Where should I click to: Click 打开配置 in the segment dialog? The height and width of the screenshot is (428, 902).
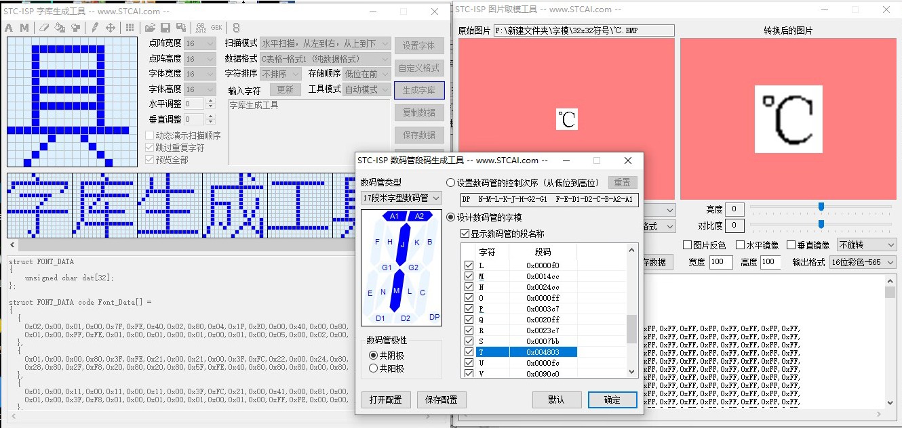(x=386, y=400)
